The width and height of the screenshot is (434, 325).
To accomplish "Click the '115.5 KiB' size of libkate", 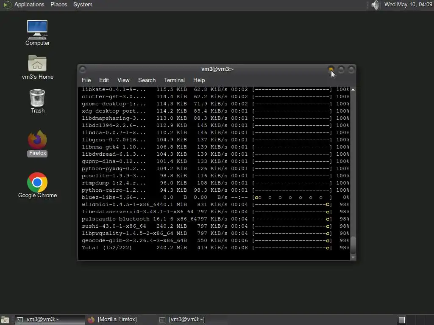I will point(172,89).
